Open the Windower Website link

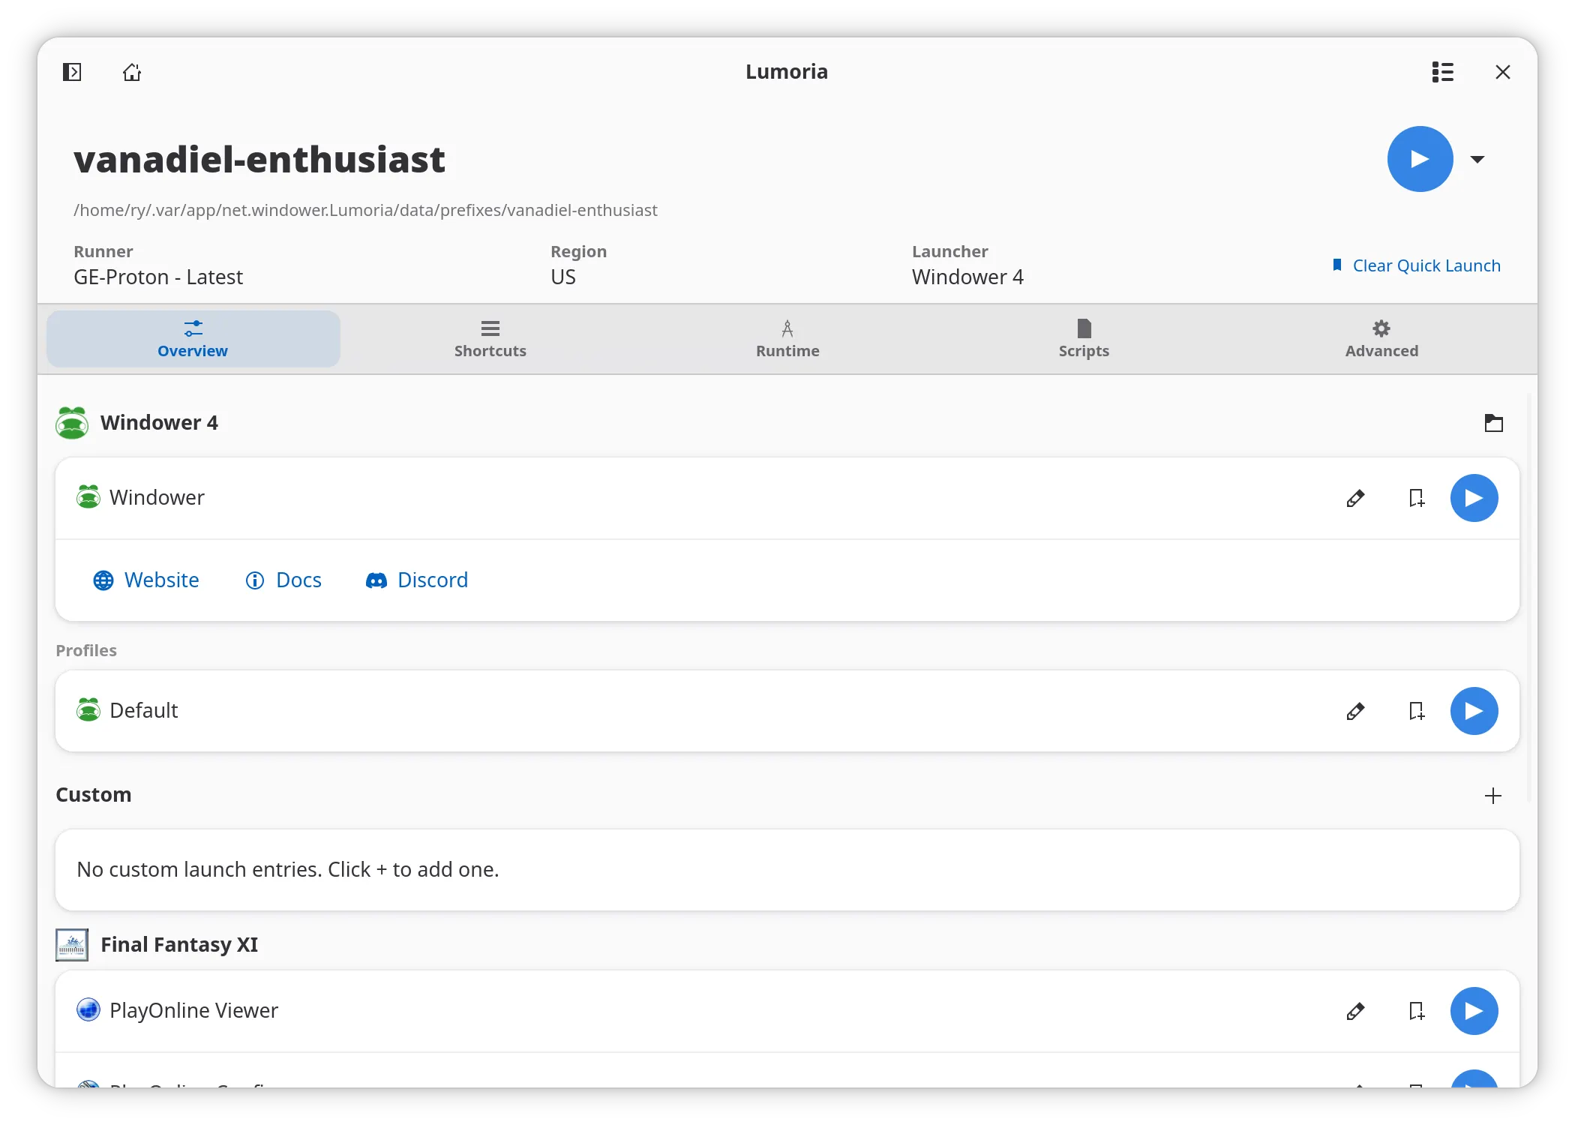point(146,580)
